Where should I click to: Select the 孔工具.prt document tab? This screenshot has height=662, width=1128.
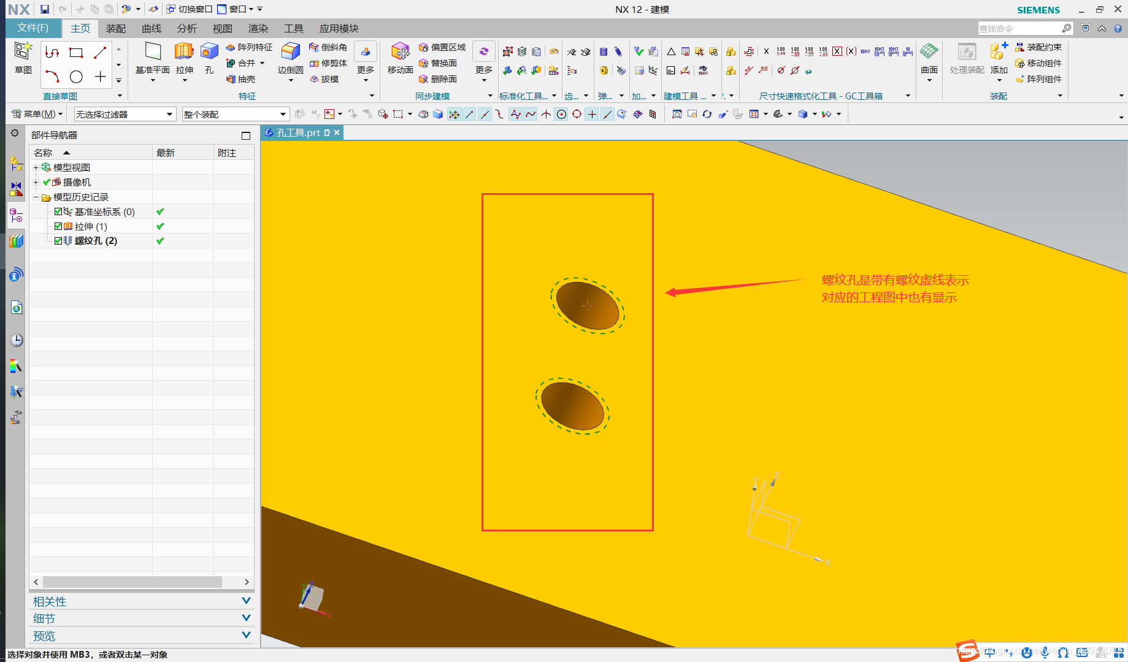tap(297, 133)
